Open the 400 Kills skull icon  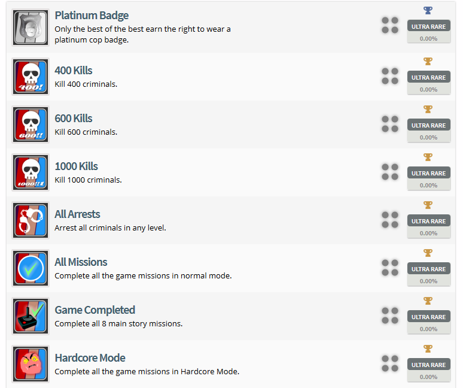pyautogui.click(x=31, y=77)
